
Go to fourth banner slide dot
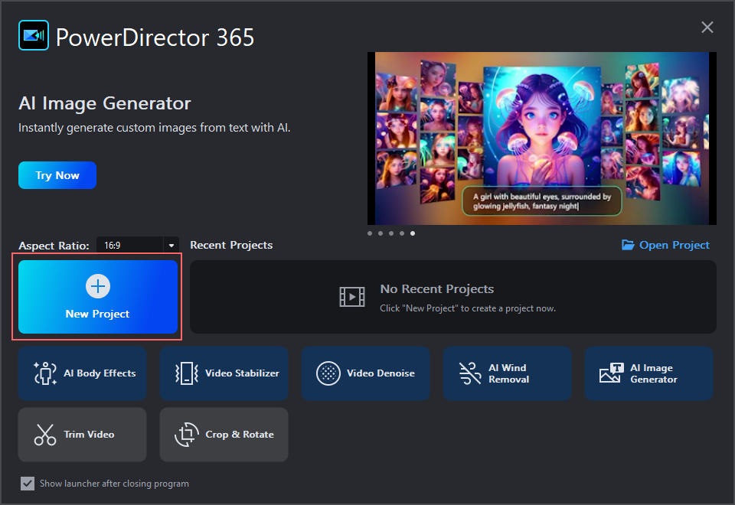tap(402, 233)
